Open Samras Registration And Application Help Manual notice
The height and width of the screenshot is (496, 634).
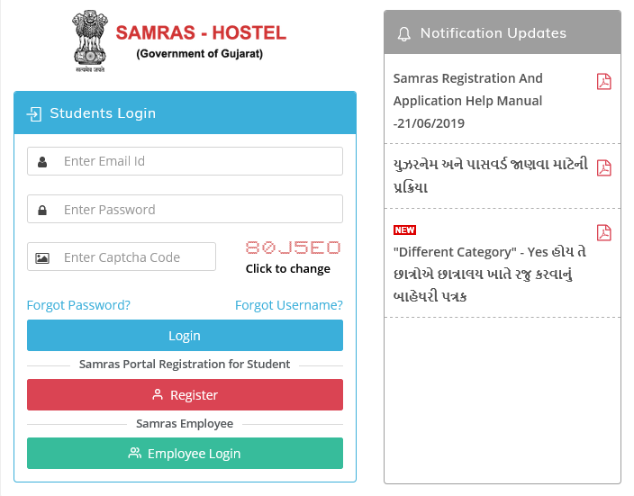pyautogui.click(x=467, y=101)
